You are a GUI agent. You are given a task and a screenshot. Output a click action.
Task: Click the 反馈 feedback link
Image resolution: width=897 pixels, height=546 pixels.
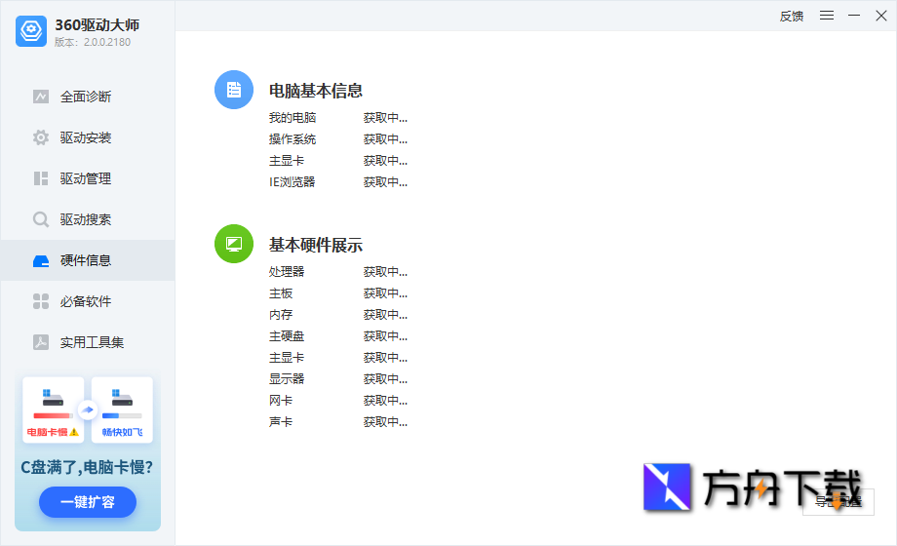click(x=792, y=16)
